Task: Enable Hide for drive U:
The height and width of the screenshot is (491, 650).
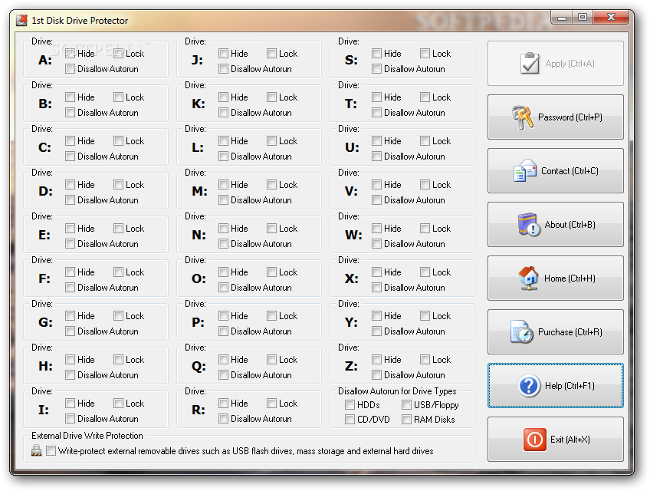Action: [377, 141]
